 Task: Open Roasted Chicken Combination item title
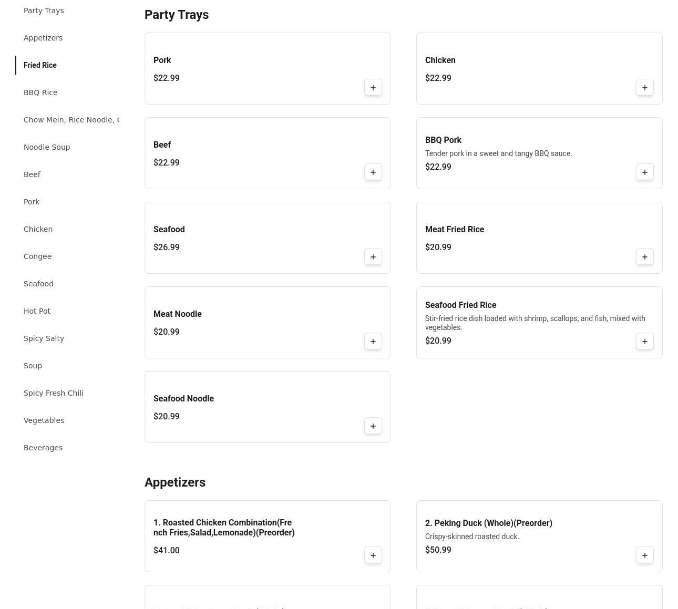tap(224, 528)
